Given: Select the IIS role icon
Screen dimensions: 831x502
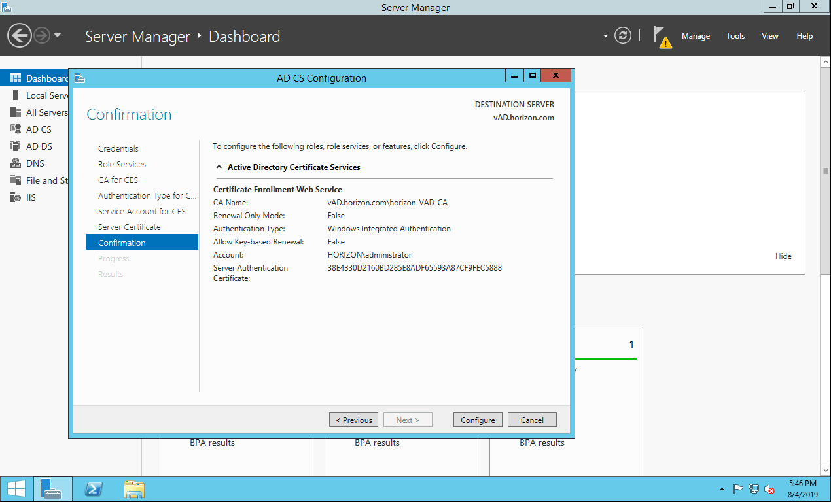Looking at the screenshot, I should pos(16,197).
